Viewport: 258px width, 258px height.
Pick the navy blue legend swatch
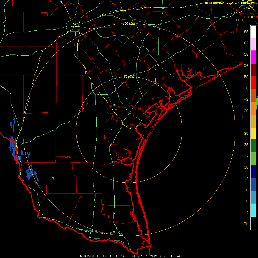point(253,172)
